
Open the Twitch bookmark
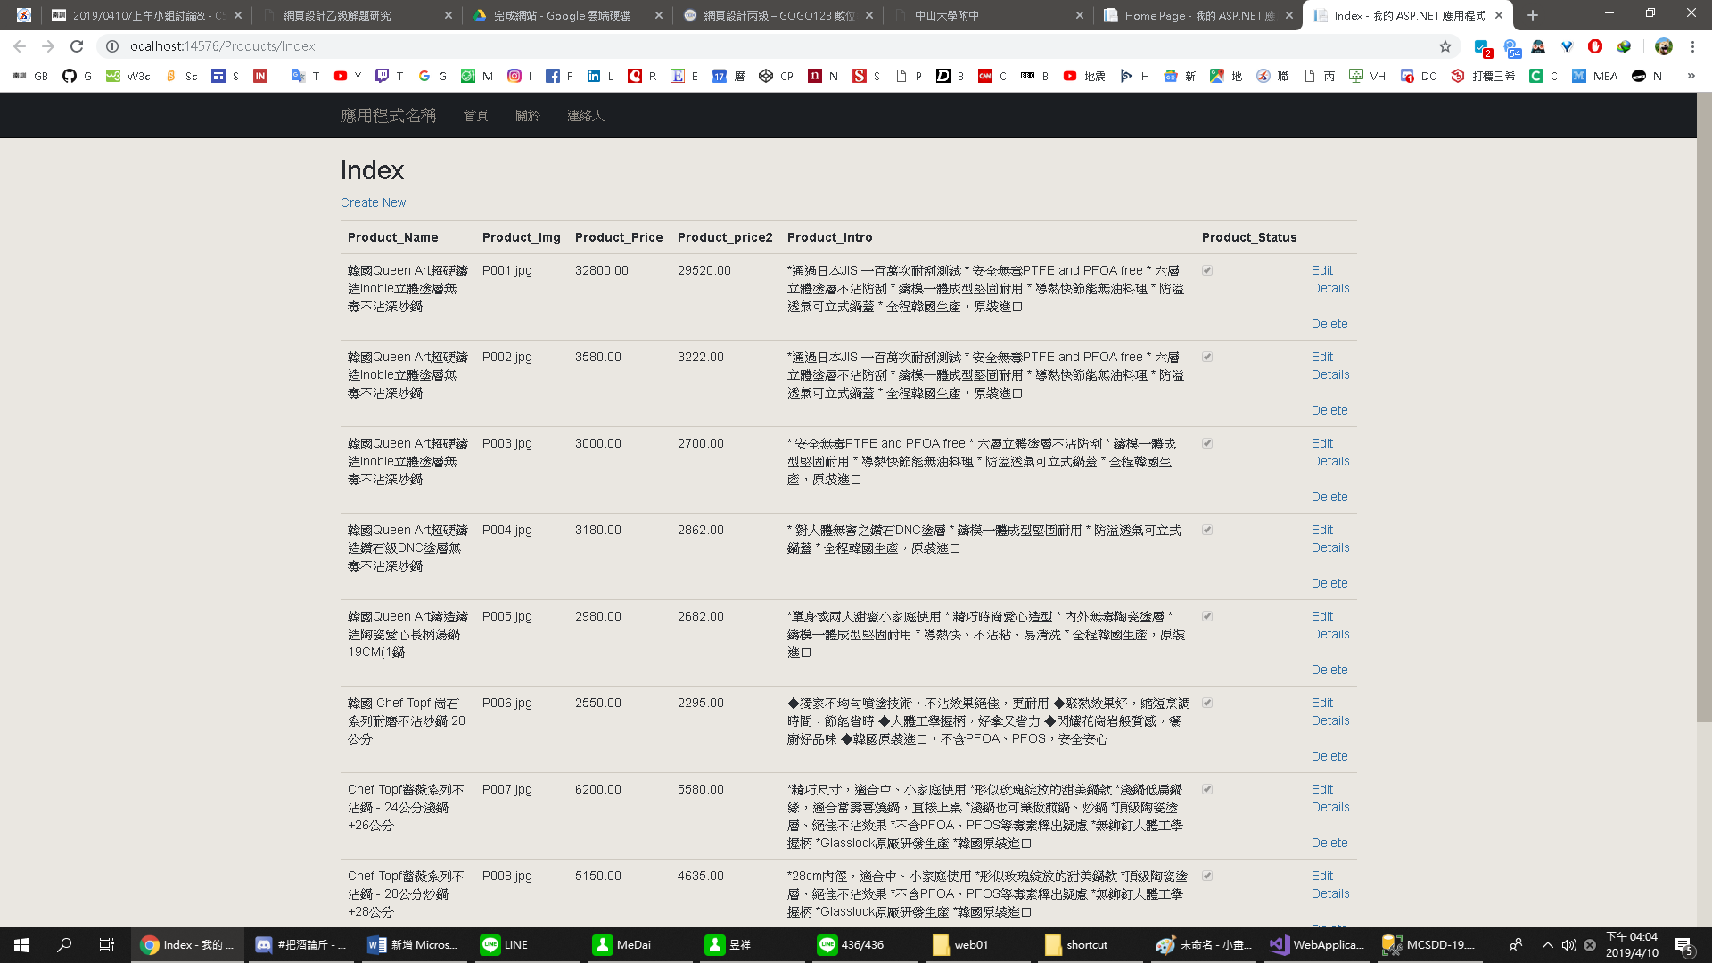[x=390, y=76]
